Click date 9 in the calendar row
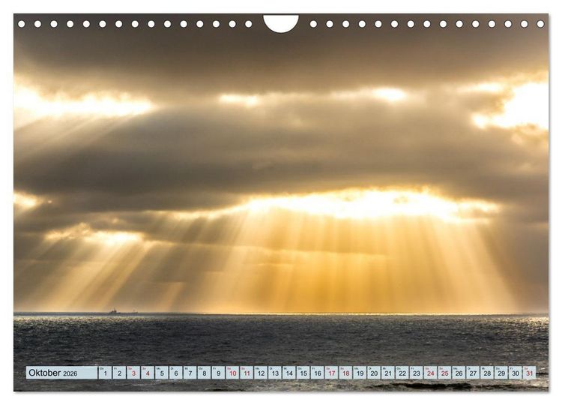The width and height of the screenshot is (562, 405). click(218, 373)
